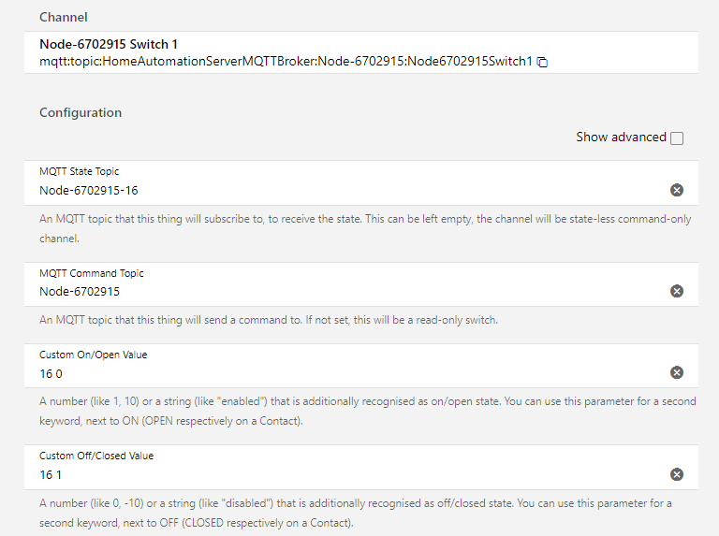Copy the channel UID to clipboard

click(x=542, y=62)
